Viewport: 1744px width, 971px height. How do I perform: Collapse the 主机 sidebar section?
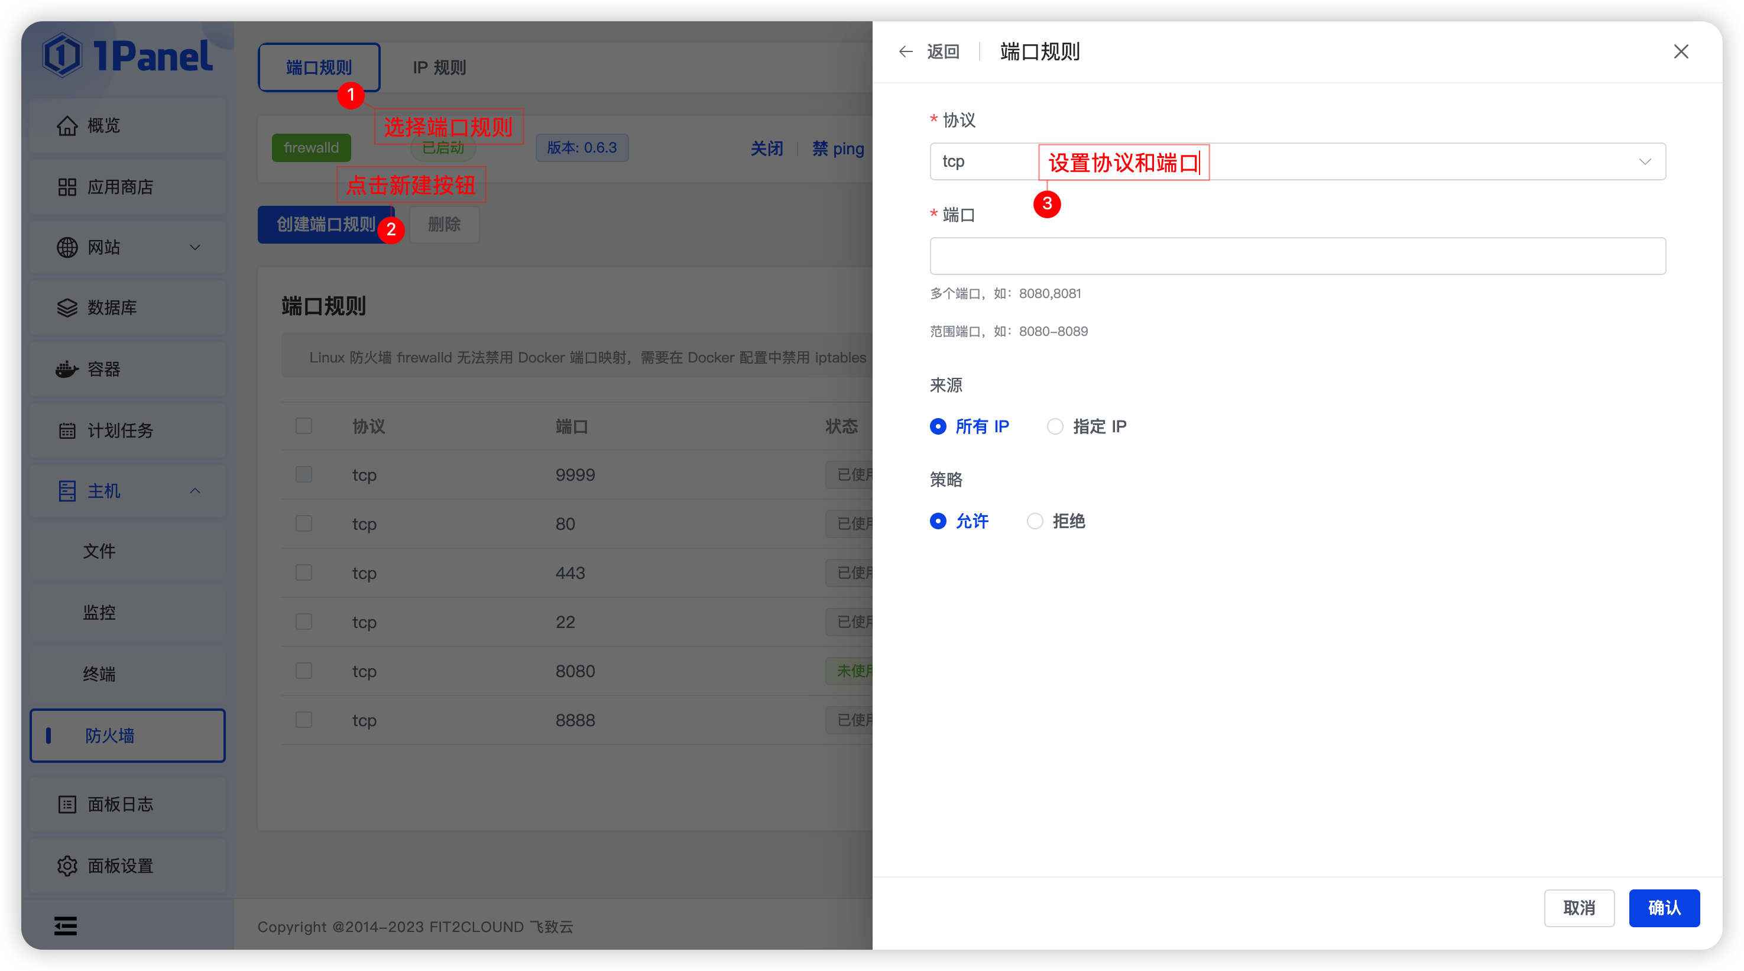(195, 491)
